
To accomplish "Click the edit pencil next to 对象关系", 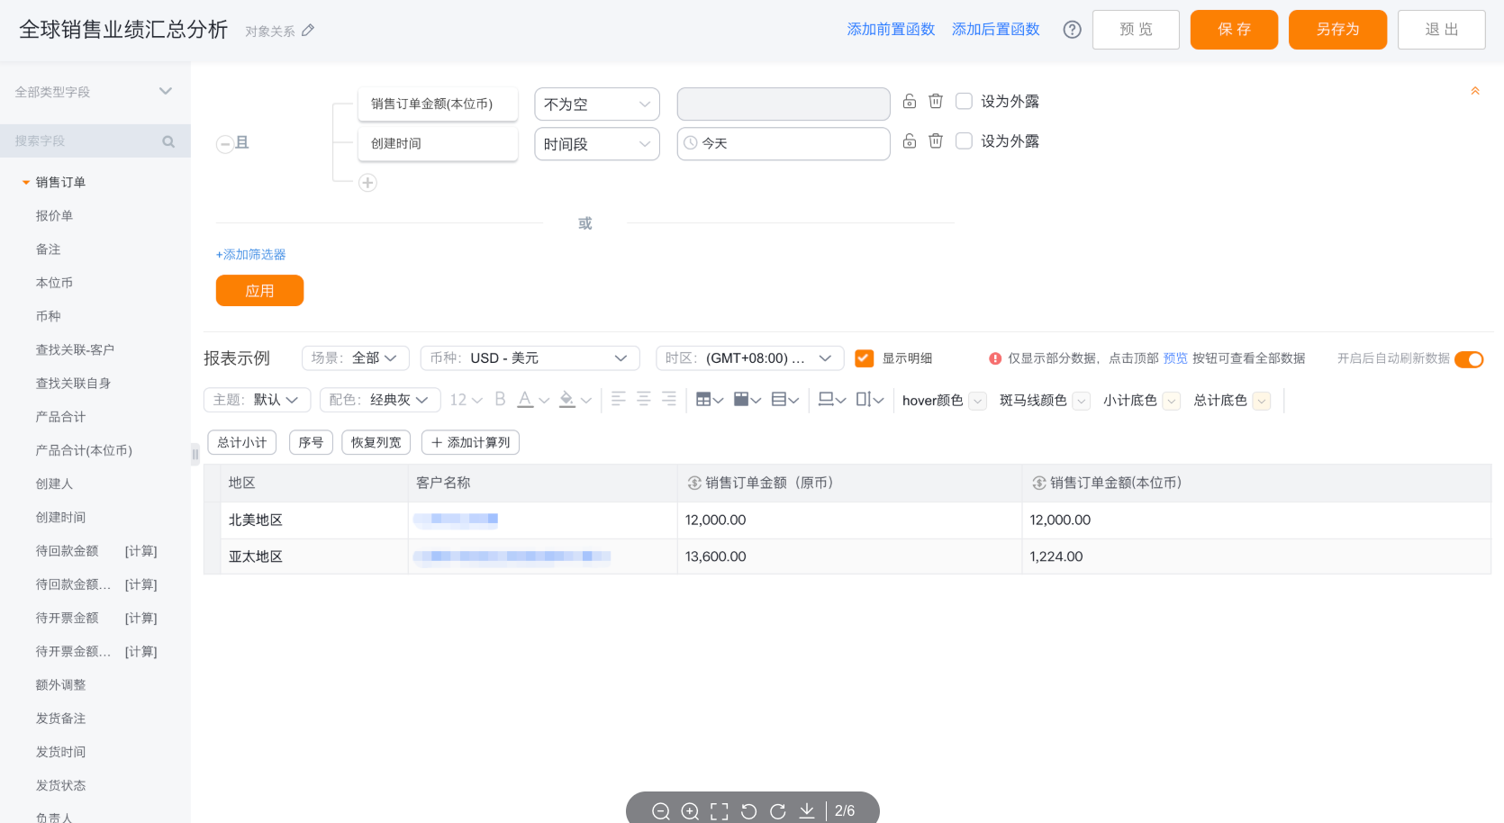I will point(308,31).
